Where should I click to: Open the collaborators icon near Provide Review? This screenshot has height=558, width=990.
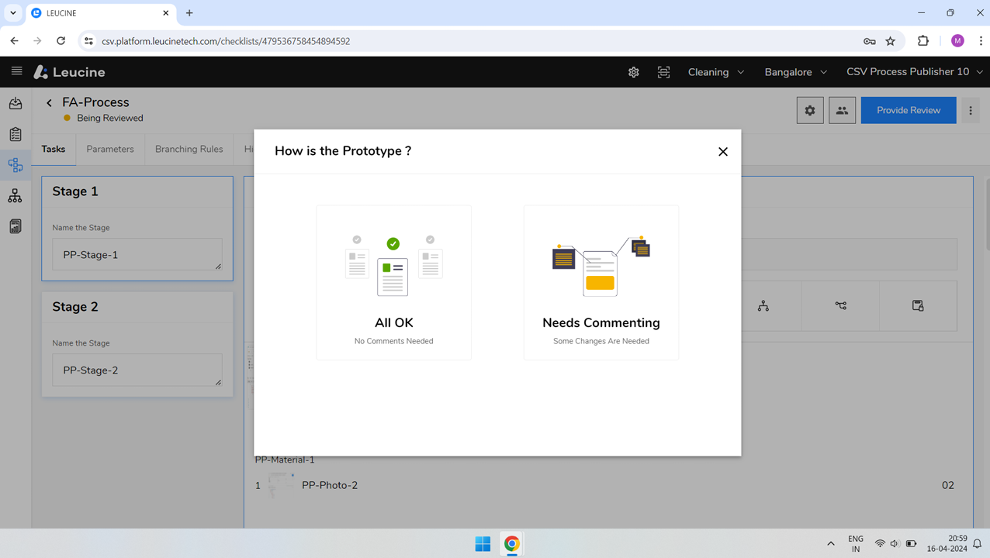(842, 110)
